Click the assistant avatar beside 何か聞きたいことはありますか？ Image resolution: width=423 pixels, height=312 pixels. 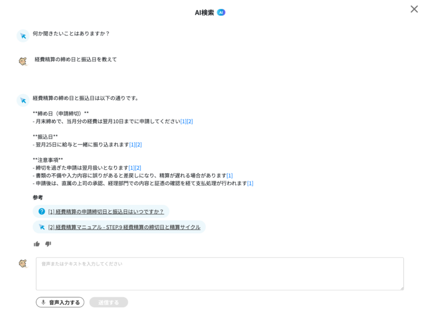click(x=23, y=36)
